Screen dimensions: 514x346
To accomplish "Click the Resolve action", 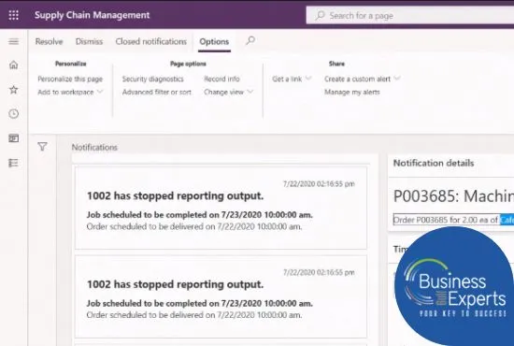I will pyautogui.click(x=49, y=42).
